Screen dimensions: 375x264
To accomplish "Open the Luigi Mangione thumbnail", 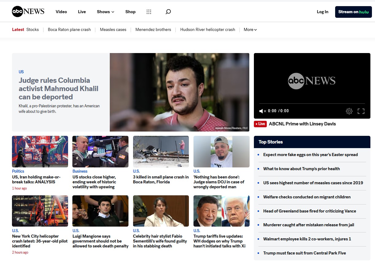I will tap(100, 211).
